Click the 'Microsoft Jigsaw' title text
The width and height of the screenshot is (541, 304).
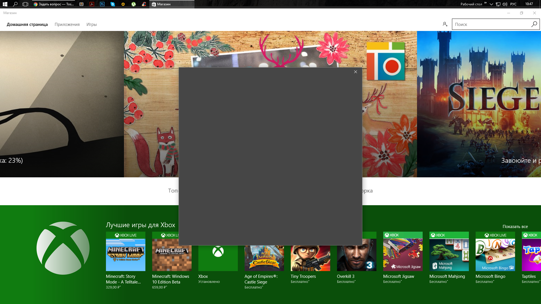click(x=399, y=276)
